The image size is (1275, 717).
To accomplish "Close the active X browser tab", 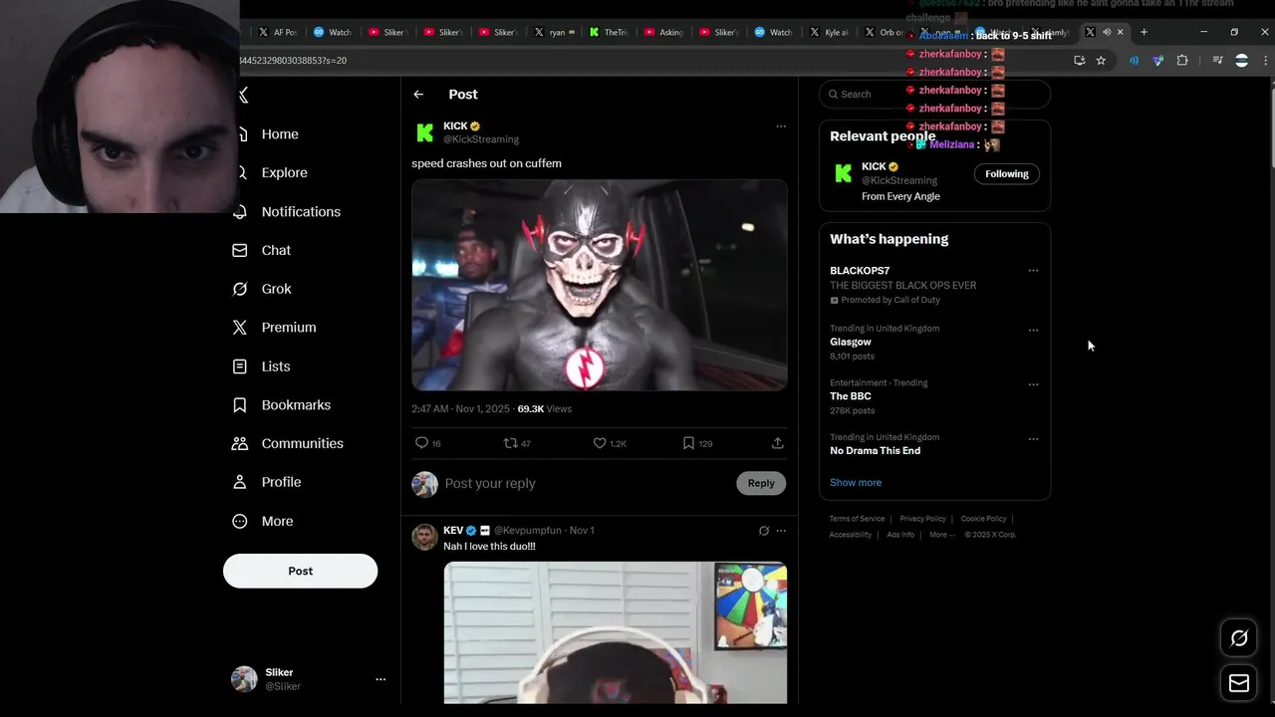I will pos(1120,32).
